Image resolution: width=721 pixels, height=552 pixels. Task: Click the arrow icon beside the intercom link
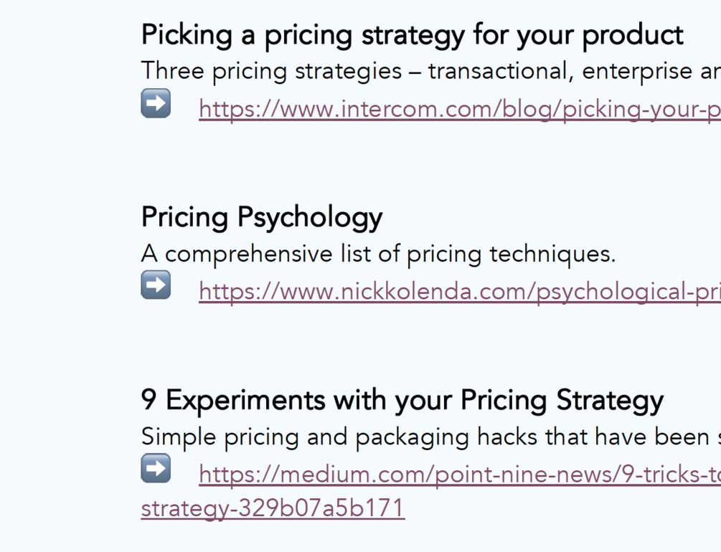[156, 103]
